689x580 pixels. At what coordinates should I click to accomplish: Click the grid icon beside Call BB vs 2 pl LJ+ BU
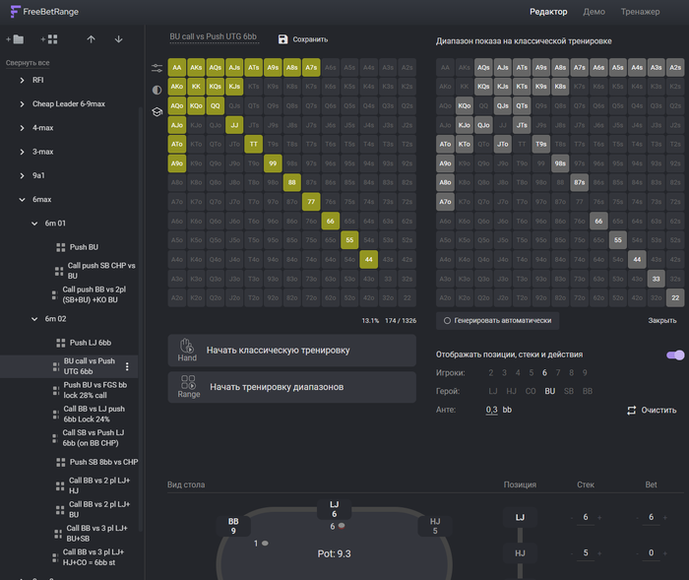(60, 510)
